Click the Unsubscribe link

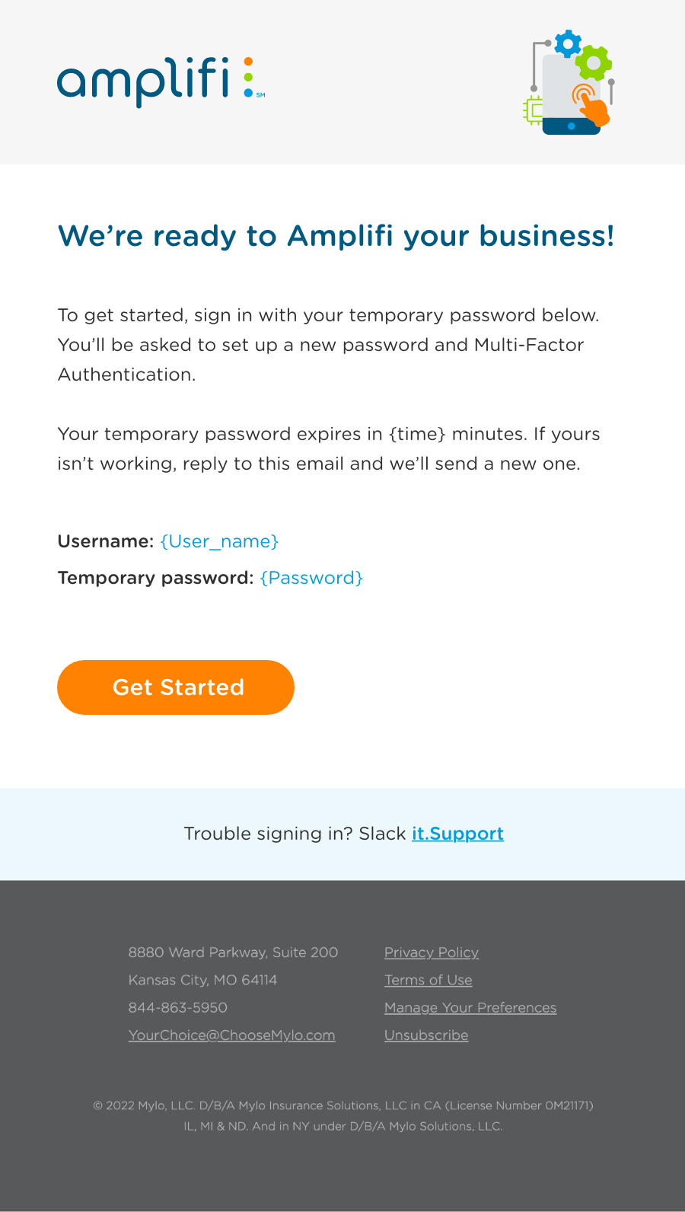[426, 1035]
